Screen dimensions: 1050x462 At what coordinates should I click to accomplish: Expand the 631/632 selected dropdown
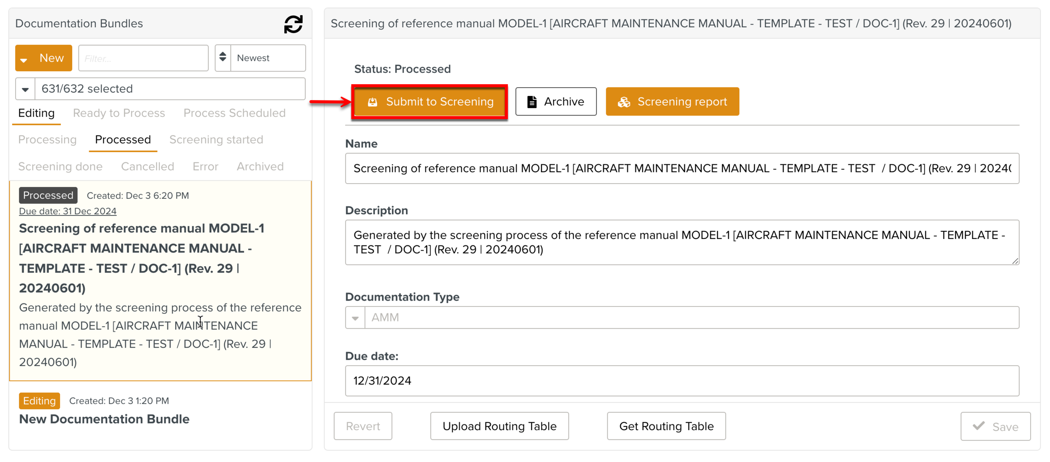(x=25, y=89)
